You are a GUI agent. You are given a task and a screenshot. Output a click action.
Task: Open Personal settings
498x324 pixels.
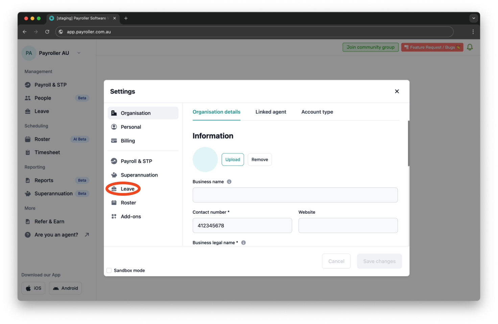(131, 127)
